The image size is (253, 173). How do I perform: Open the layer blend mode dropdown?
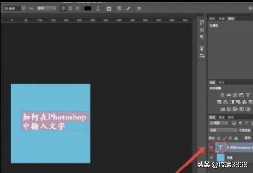[x=223, y=130]
